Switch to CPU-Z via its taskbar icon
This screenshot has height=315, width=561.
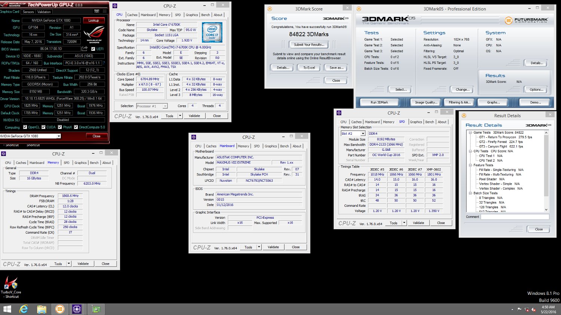[77, 309]
